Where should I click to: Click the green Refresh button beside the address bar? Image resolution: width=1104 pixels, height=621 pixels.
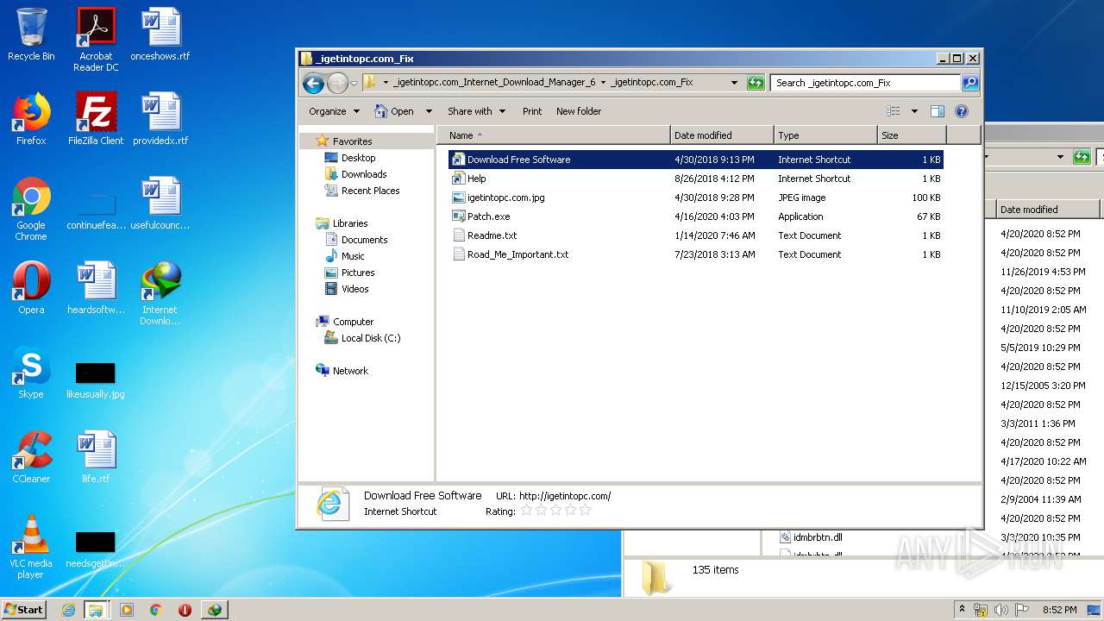click(x=756, y=83)
